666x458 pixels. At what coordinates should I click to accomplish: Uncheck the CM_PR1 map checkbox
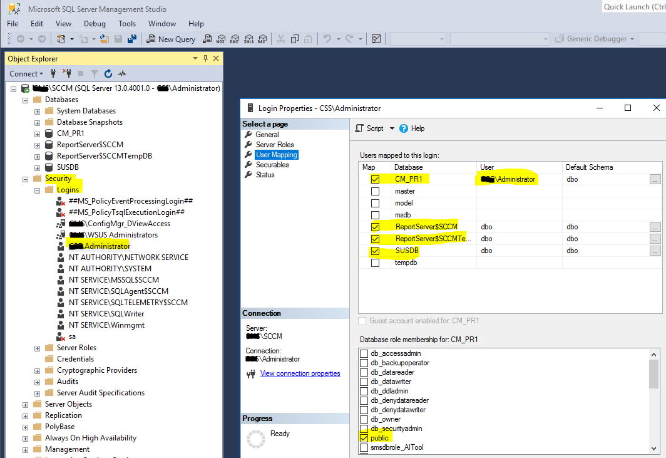click(x=375, y=179)
